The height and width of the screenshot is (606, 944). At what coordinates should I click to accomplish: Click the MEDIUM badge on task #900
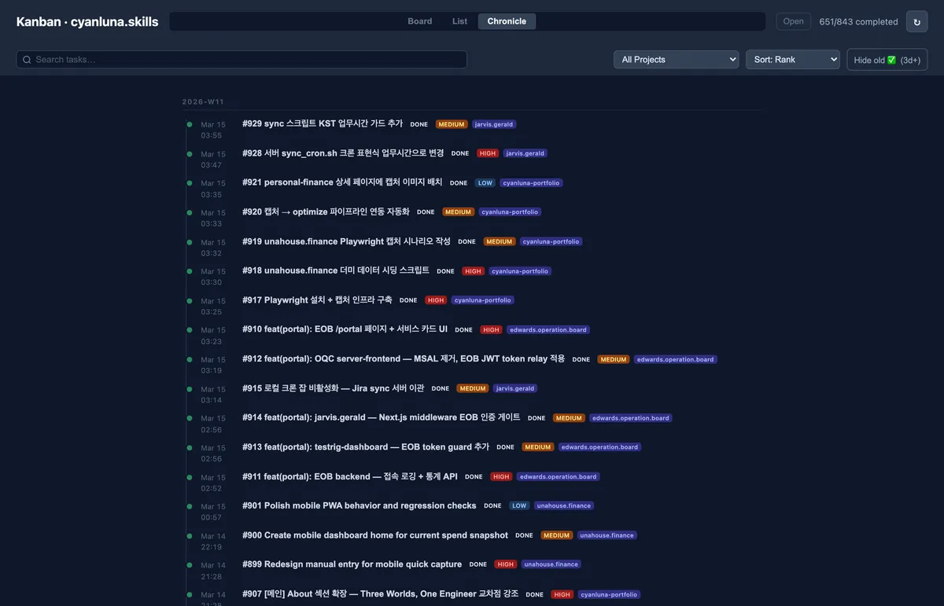[x=556, y=535]
